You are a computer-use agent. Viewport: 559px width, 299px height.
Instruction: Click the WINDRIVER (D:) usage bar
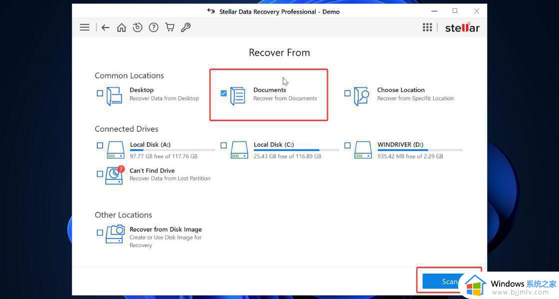tap(420, 150)
